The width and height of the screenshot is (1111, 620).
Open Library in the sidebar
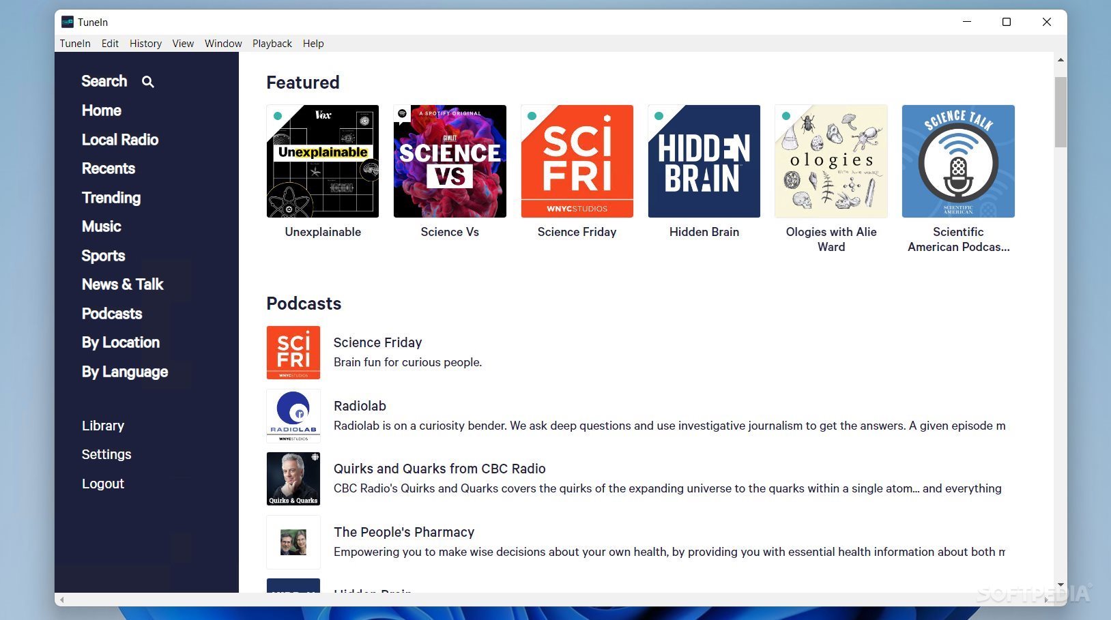[x=103, y=426]
